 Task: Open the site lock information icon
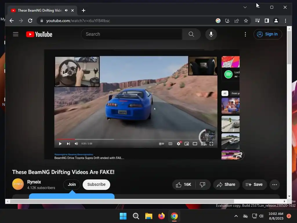coord(42,21)
